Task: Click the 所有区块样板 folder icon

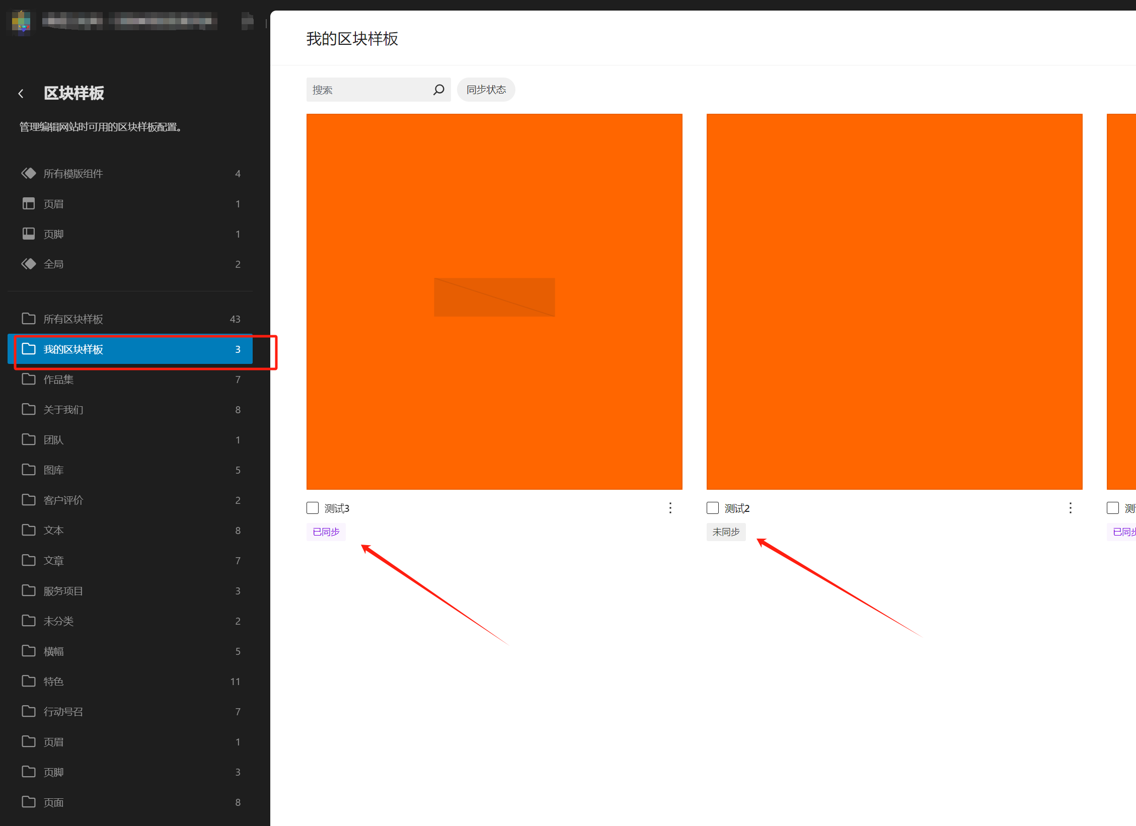Action: tap(29, 319)
